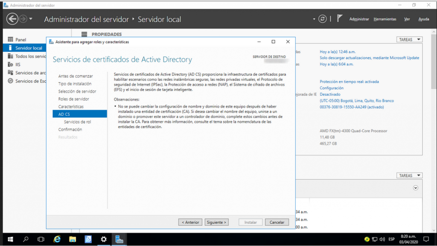The image size is (437, 246).
Task: Click the forward navigation arrow in Server Manager
Action: pos(23,19)
